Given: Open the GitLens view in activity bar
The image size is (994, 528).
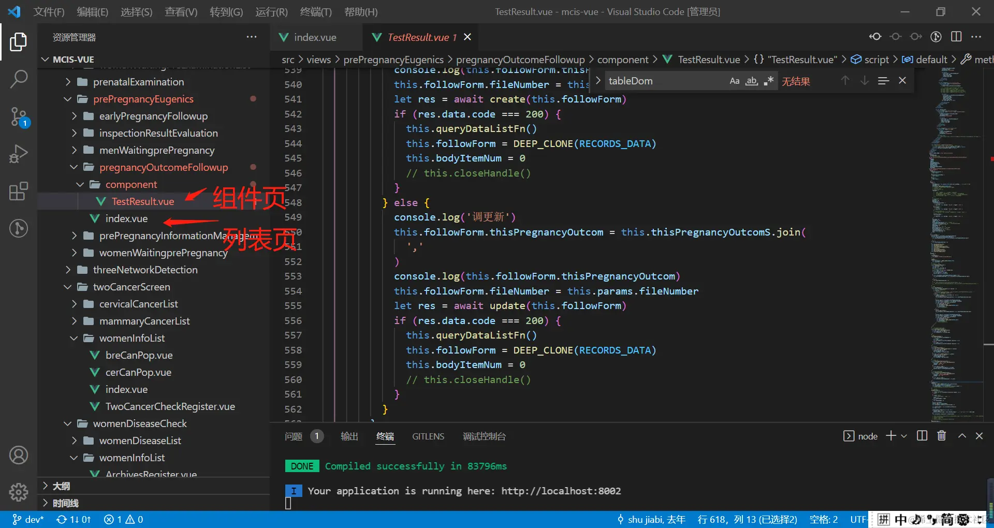Looking at the screenshot, I should click(19, 228).
